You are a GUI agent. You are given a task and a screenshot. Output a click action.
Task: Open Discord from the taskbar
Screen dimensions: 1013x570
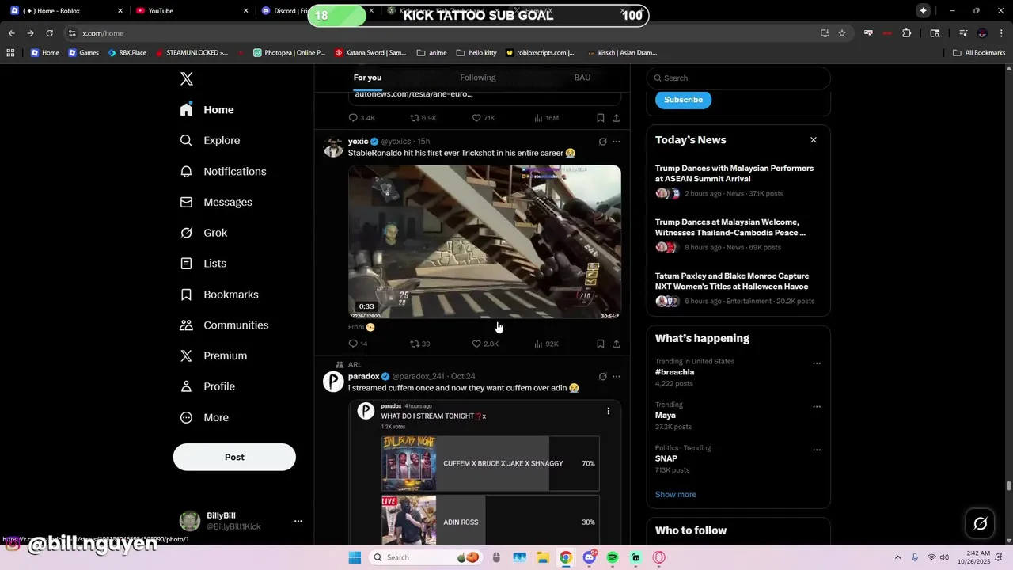click(590, 557)
